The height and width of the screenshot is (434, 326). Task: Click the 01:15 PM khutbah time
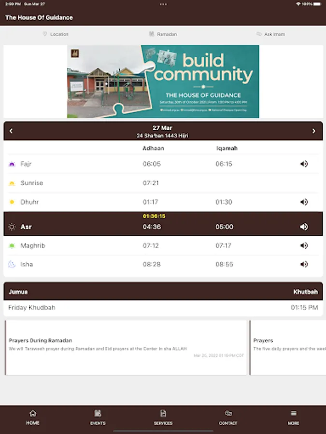point(304,308)
